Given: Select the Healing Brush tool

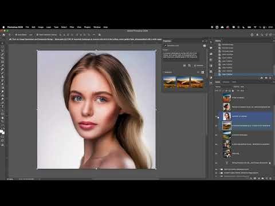Looking at the screenshot, I should (2, 69).
